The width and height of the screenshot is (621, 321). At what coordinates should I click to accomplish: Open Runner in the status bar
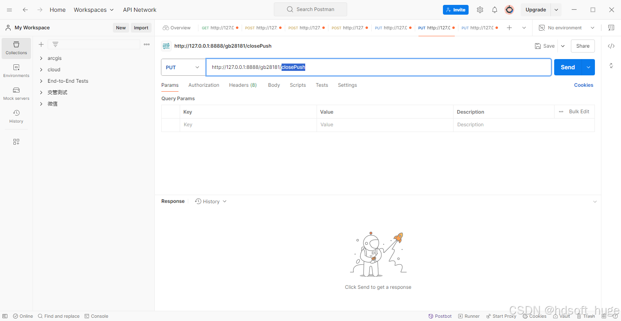469,316
